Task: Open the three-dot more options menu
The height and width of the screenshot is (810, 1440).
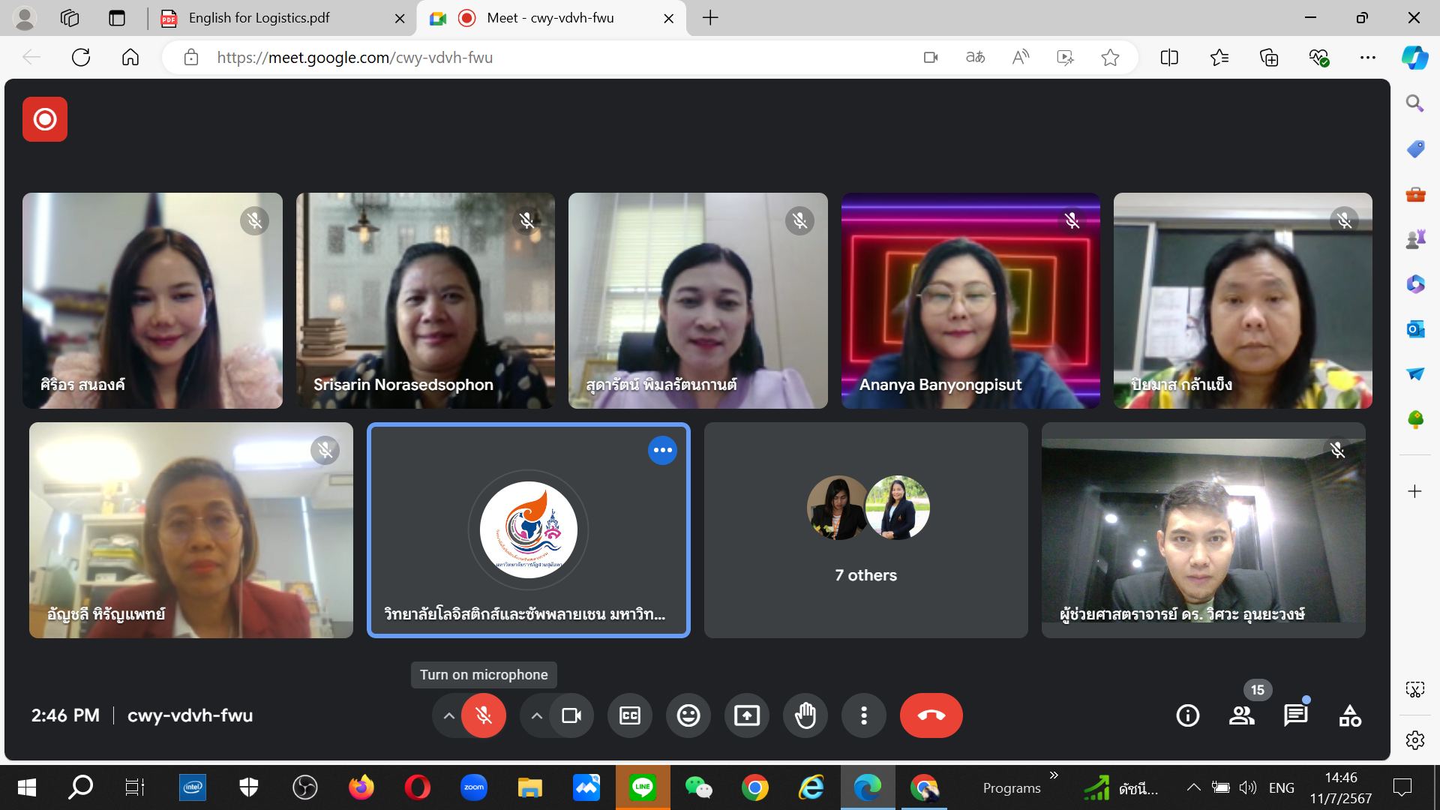Action: 863,715
